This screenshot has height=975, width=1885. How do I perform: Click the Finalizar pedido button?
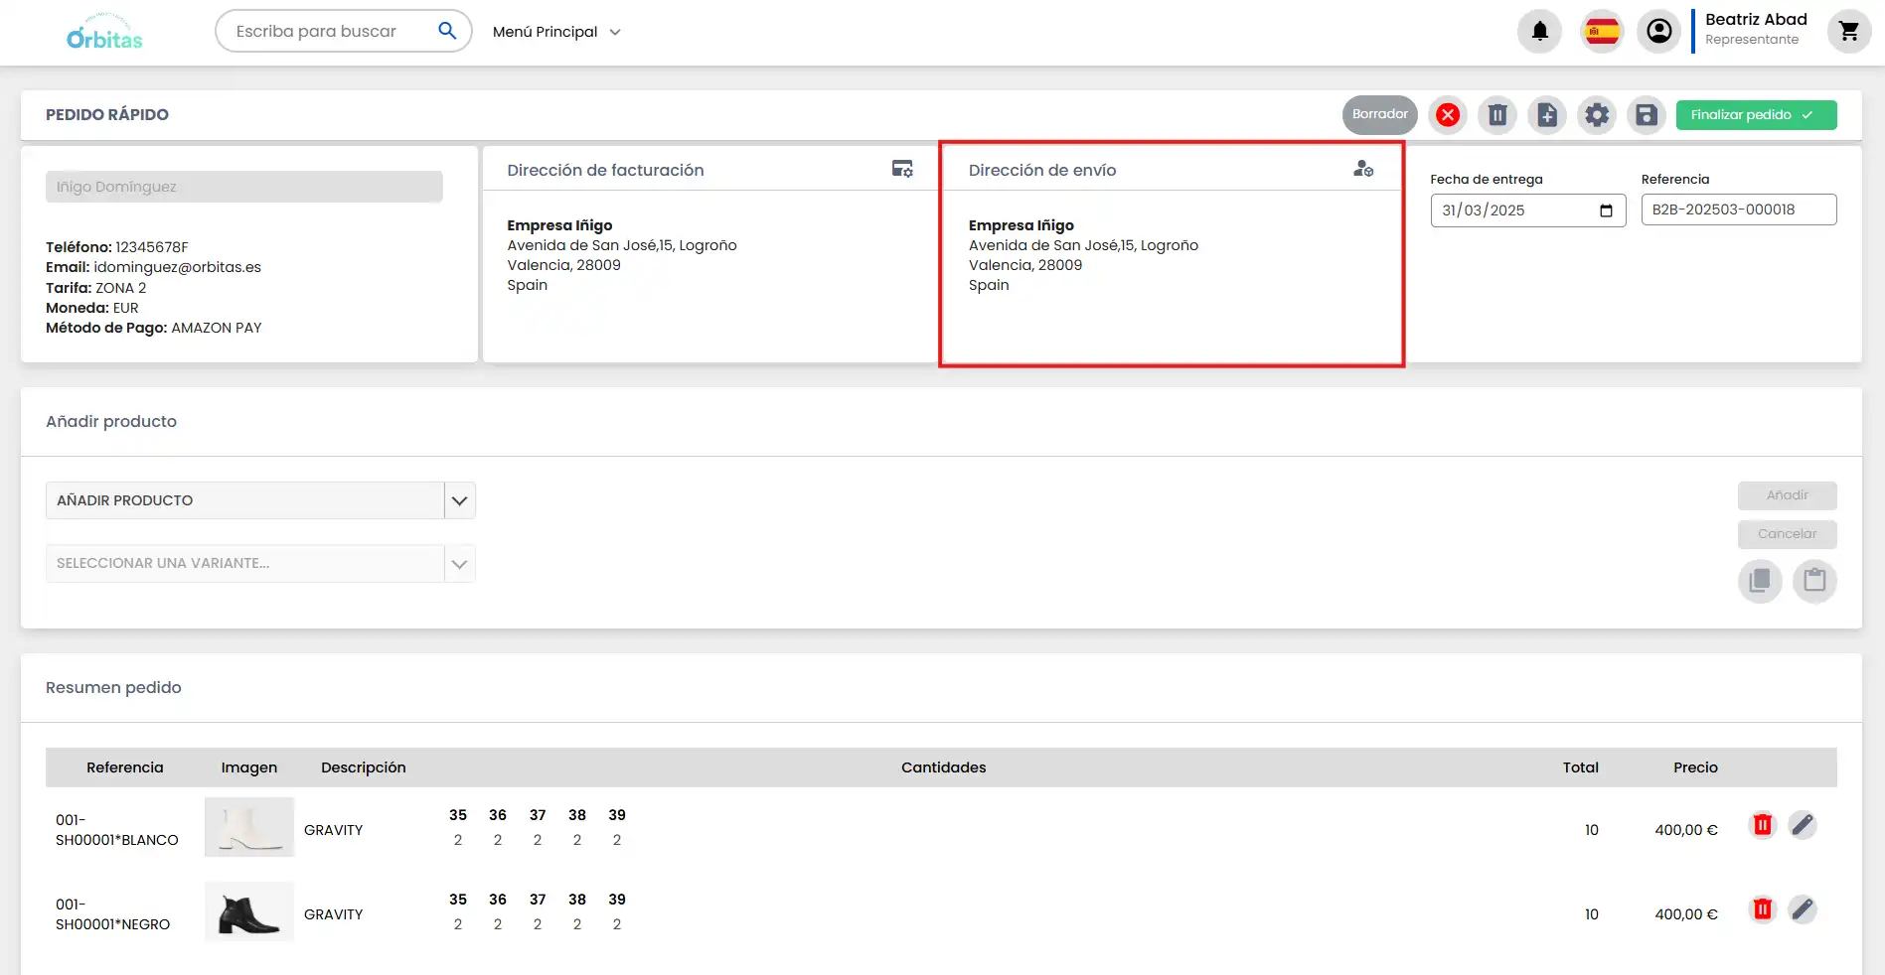(x=1756, y=115)
